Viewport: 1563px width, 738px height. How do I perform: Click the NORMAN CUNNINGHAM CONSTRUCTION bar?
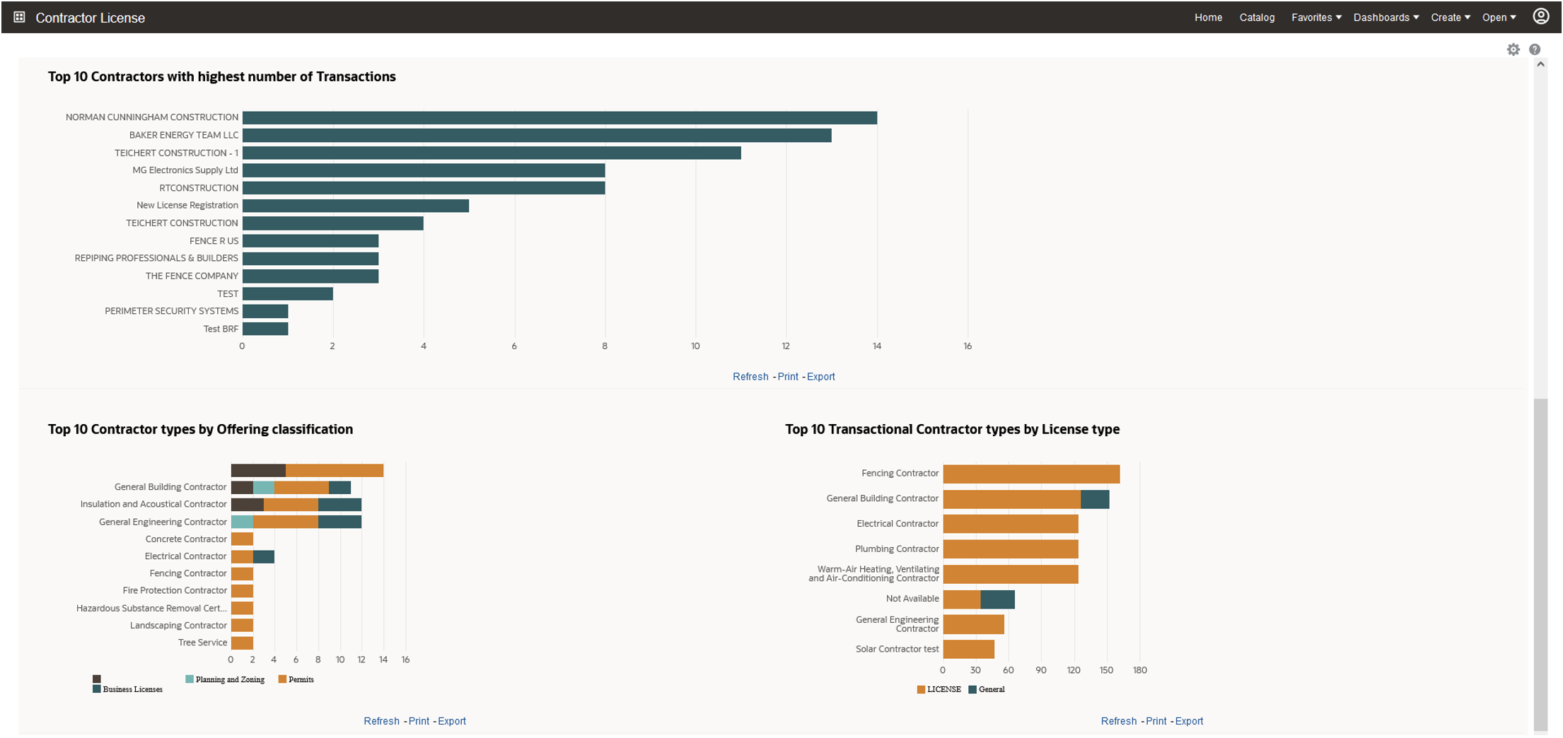tap(559, 117)
